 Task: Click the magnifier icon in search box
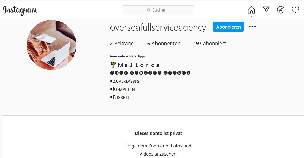[x=148, y=10]
